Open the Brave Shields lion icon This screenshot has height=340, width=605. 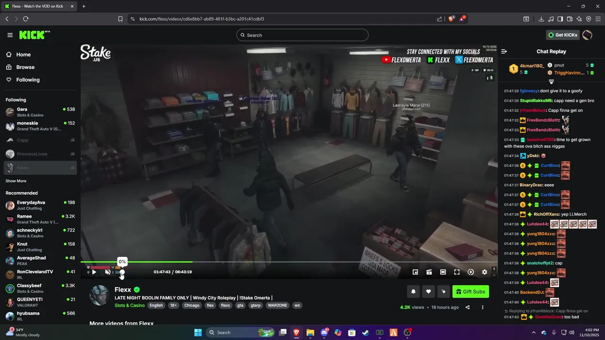click(x=451, y=19)
